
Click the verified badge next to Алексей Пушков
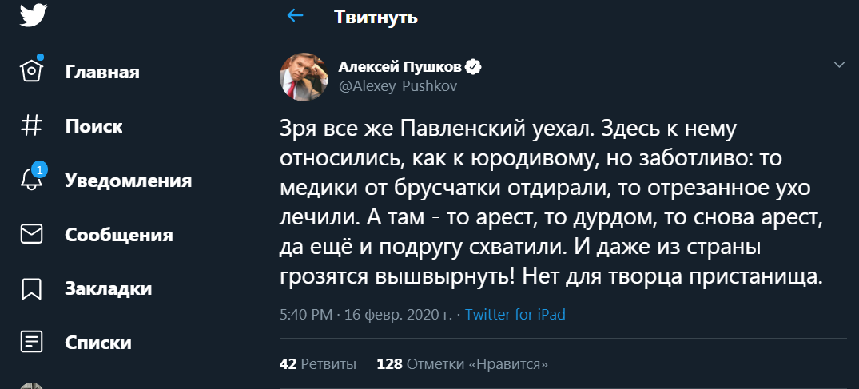473,67
